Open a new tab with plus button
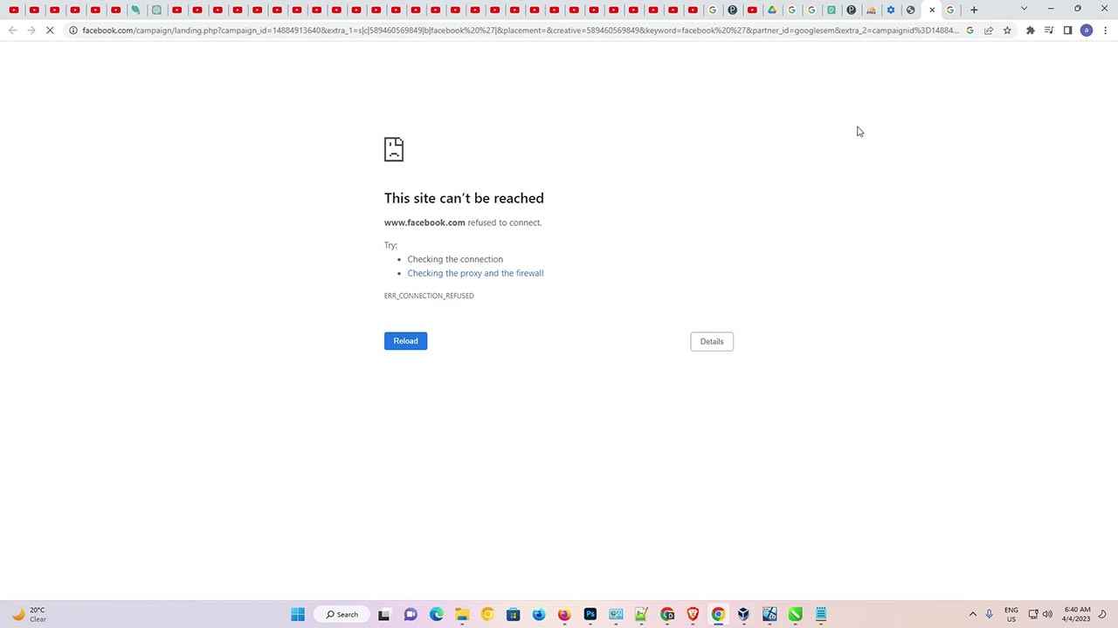Viewport: 1118px width, 628px height. [x=974, y=10]
